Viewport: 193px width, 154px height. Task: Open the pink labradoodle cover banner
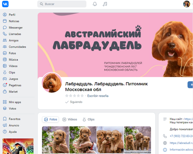(x=115, y=45)
